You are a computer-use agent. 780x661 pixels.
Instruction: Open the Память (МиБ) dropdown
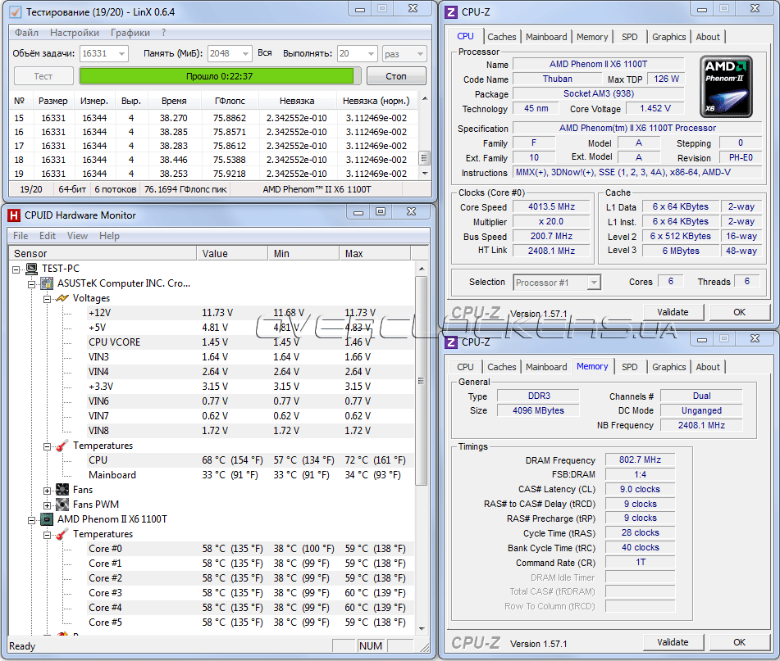pos(244,53)
